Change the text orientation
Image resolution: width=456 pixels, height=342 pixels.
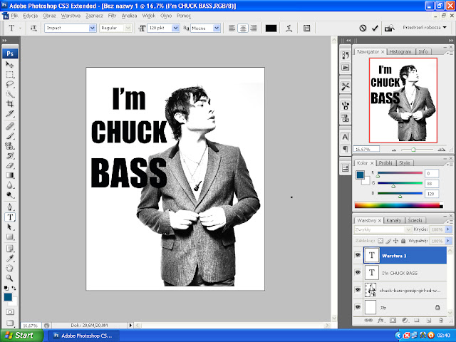(x=33, y=28)
